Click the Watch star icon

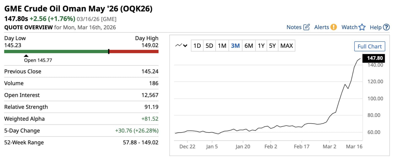pyautogui.click(x=362, y=27)
